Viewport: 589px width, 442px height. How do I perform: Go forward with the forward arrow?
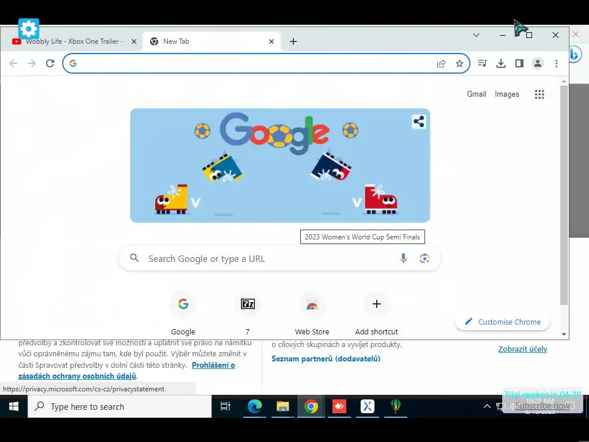click(x=32, y=63)
